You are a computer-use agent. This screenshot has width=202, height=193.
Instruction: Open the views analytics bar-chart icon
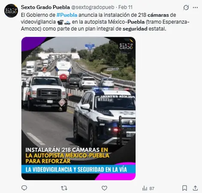click(x=145, y=188)
